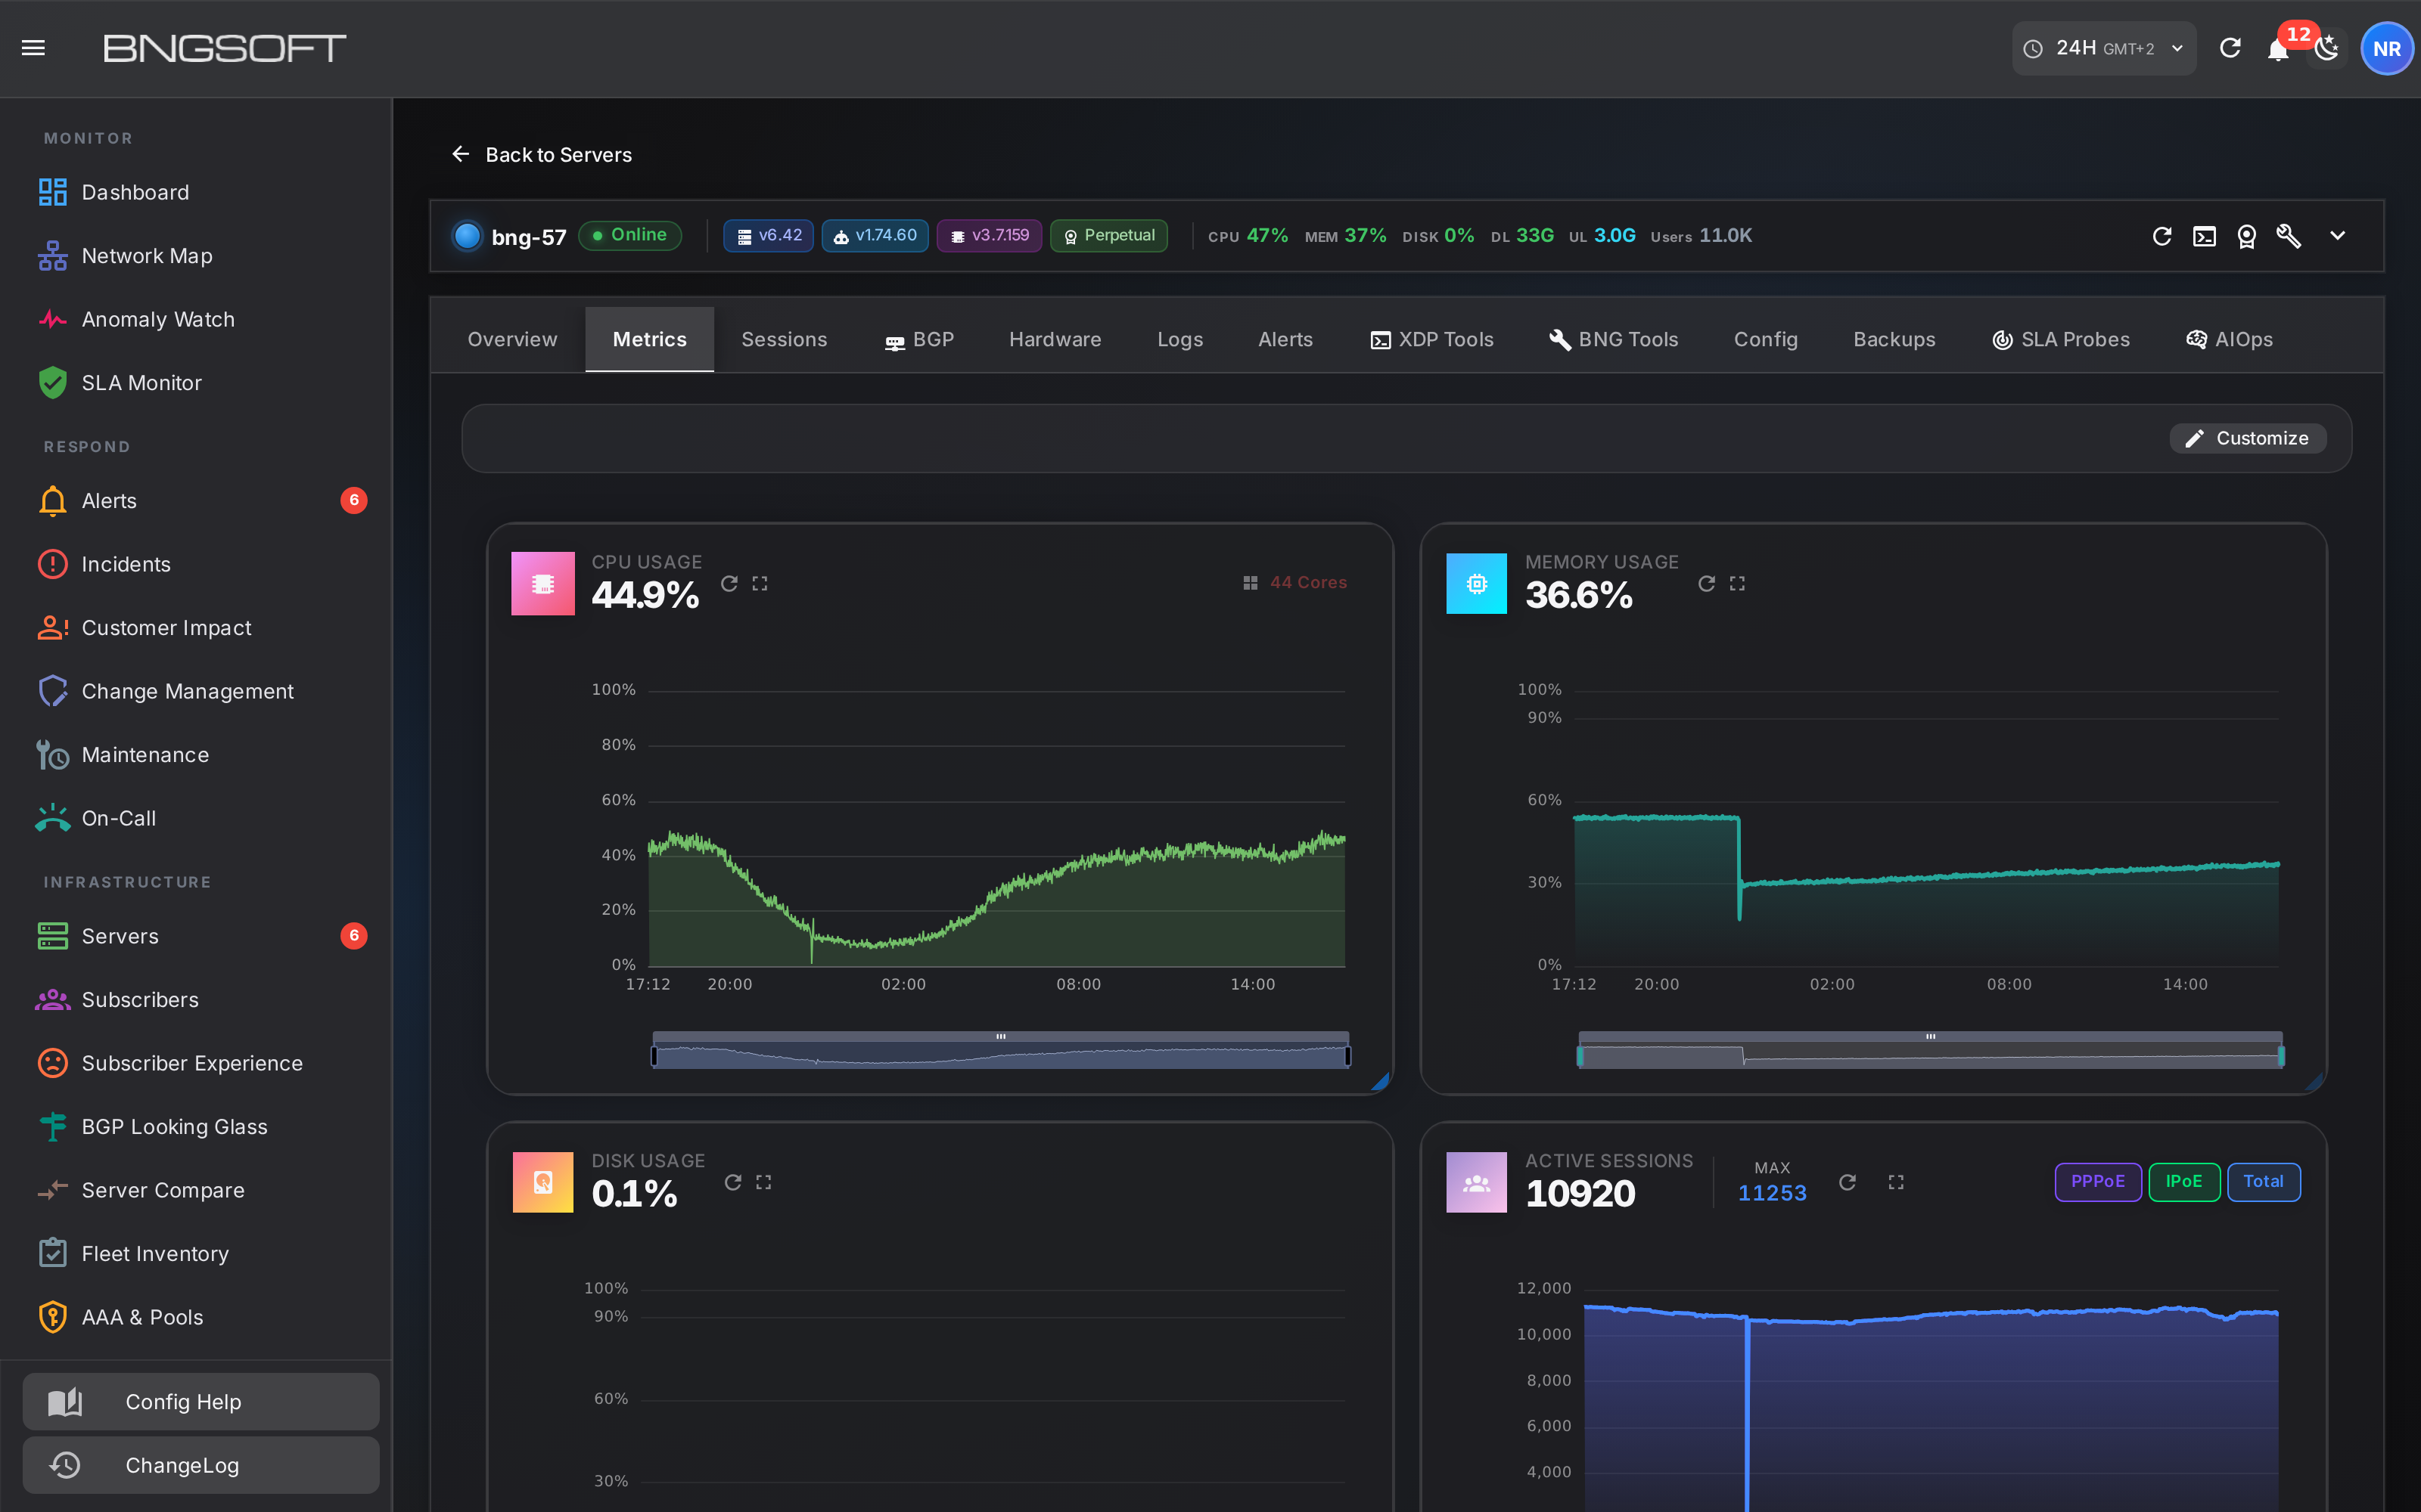Open terminal console for bng-57
This screenshot has height=1512, width=2421.
pyautogui.click(x=2204, y=236)
